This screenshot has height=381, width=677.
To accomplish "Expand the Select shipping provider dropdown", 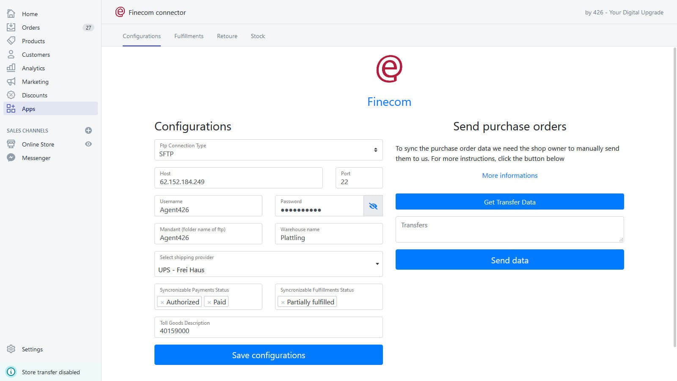I will point(377,264).
